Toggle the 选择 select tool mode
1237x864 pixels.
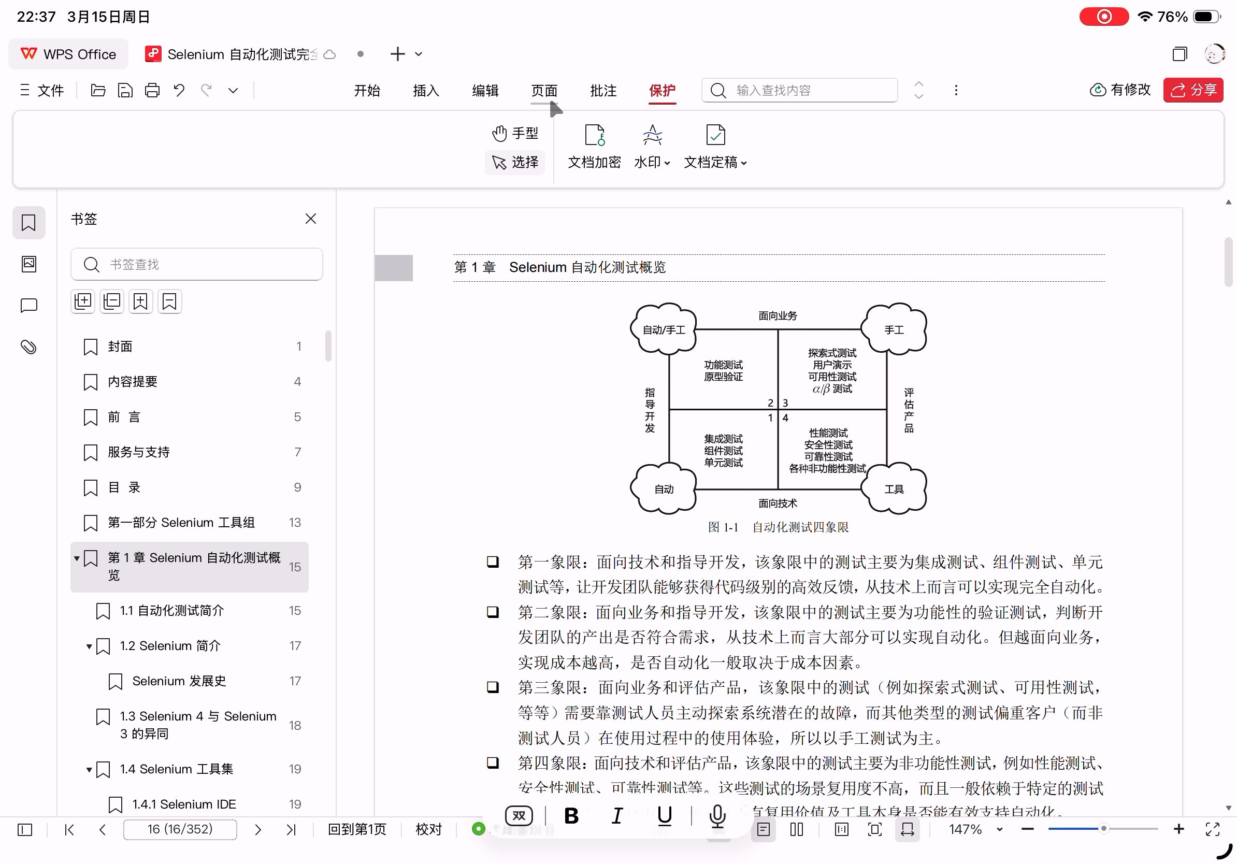click(515, 162)
